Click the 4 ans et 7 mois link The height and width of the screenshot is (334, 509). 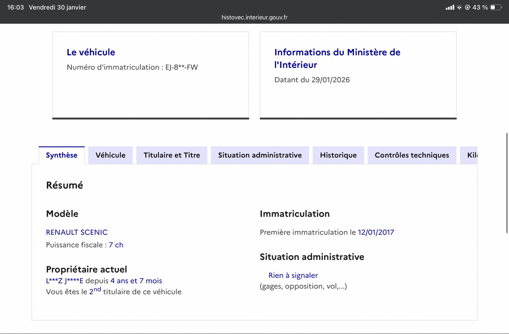point(137,281)
